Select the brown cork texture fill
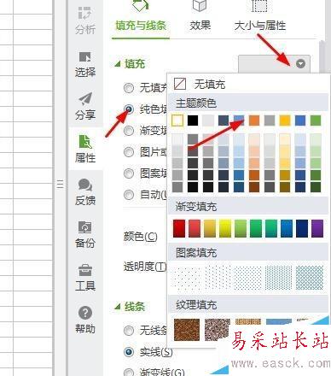 click(187, 330)
